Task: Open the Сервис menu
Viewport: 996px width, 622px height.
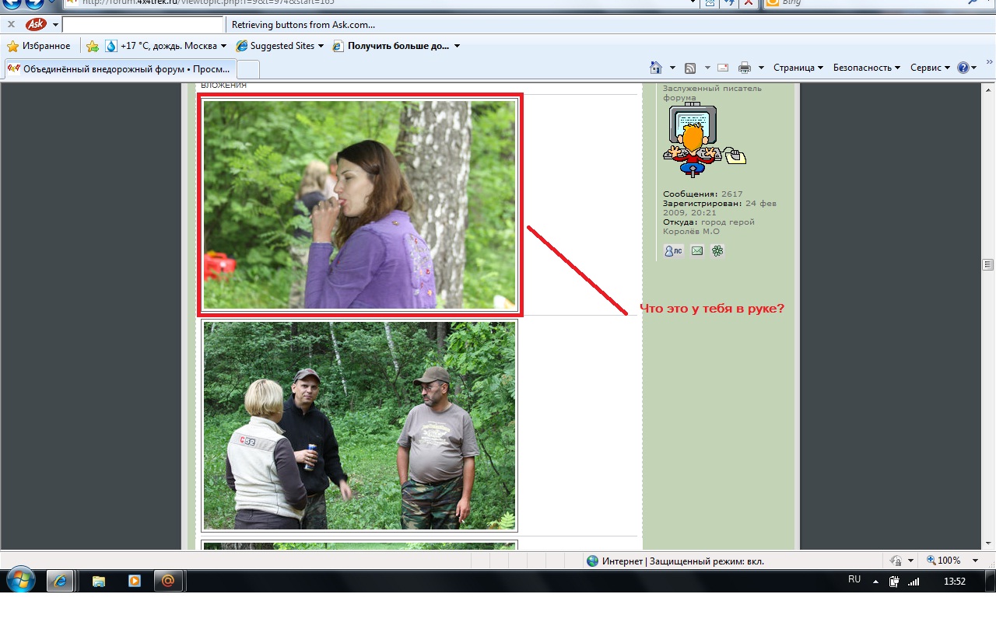Action: point(930,68)
